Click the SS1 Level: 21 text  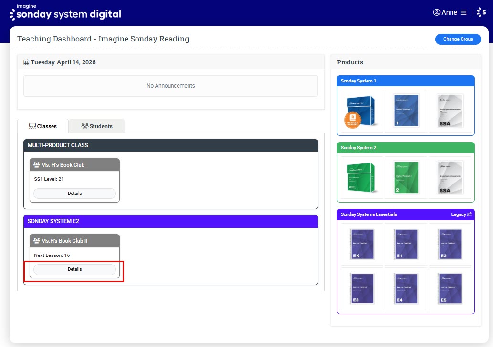coord(49,179)
